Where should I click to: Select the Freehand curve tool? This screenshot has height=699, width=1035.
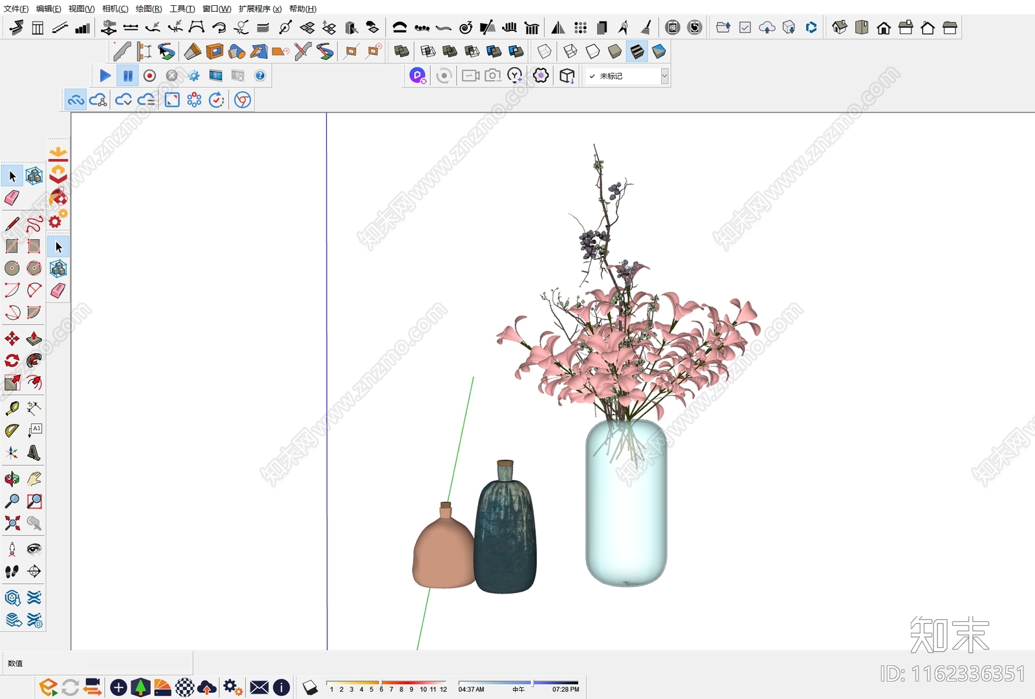click(x=34, y=224)
